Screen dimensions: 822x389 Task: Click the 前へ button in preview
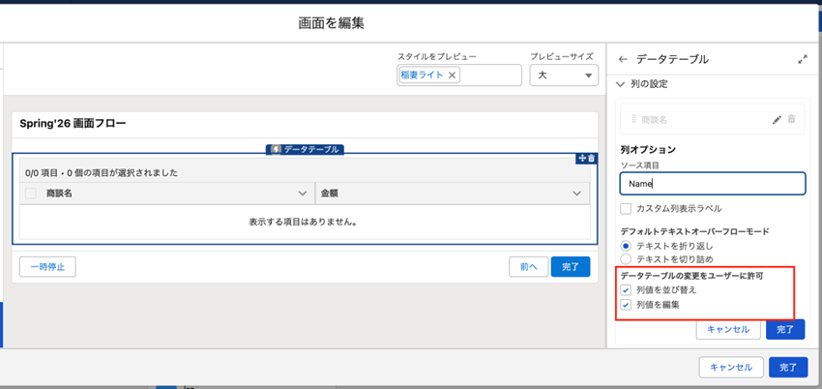click(528, 267)
